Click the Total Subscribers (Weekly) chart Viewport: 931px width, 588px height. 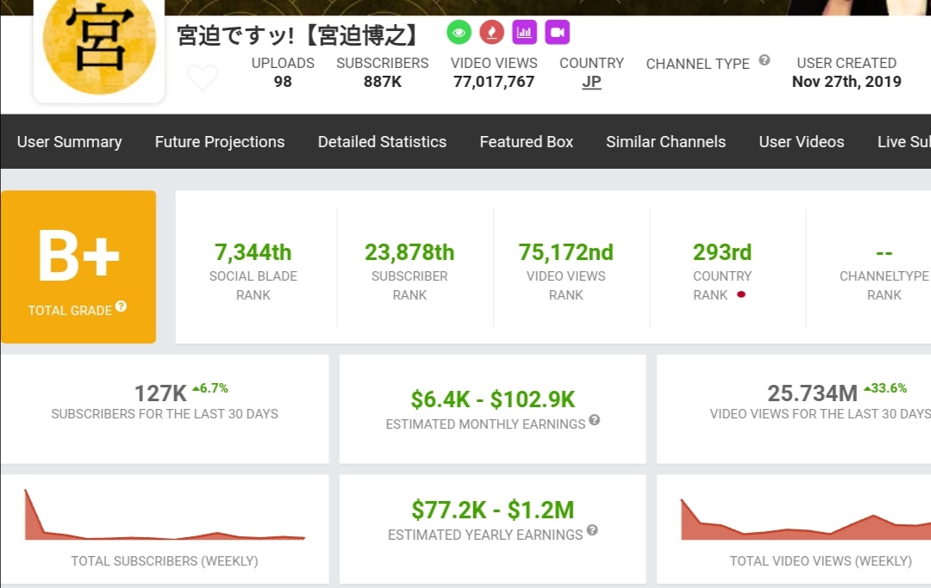click(165, 515)
